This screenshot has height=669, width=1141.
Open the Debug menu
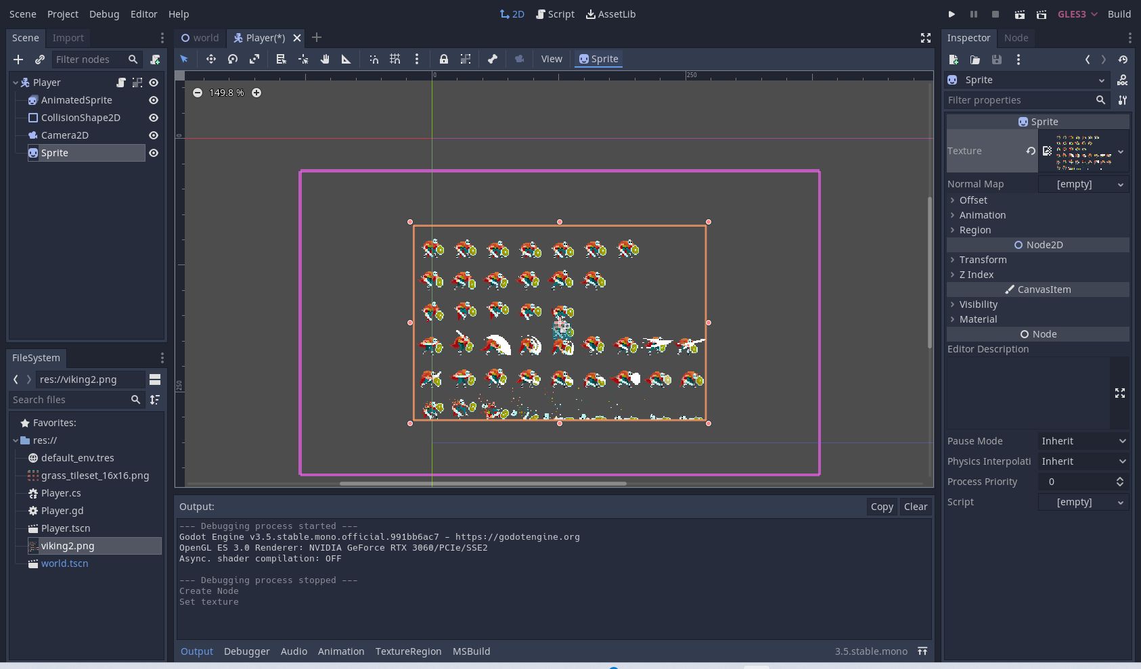(x=104, y=14)
